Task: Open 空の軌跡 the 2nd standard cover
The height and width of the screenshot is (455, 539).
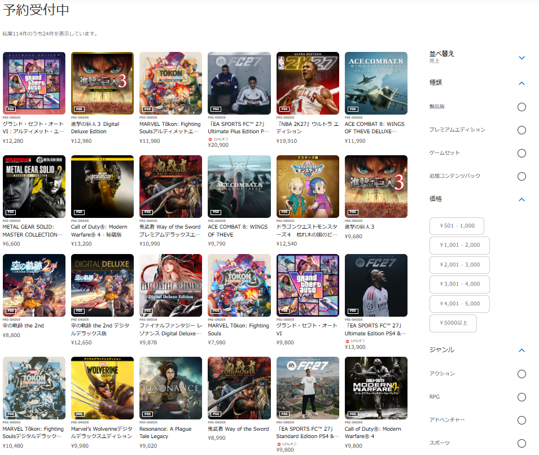Action: pos(34,286)
